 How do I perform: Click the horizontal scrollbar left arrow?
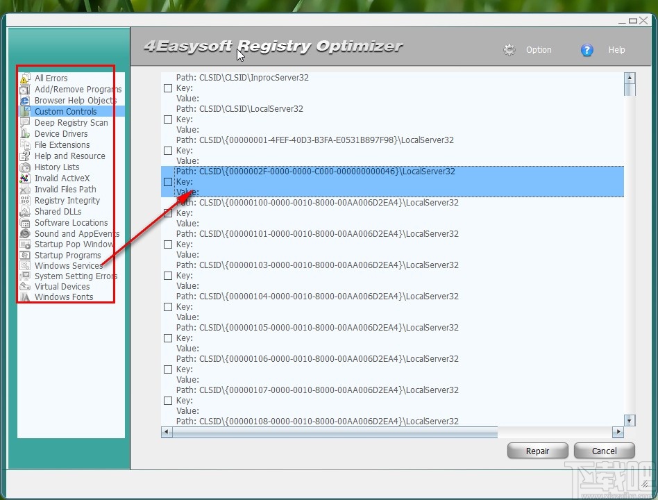[x=167, y=432]
